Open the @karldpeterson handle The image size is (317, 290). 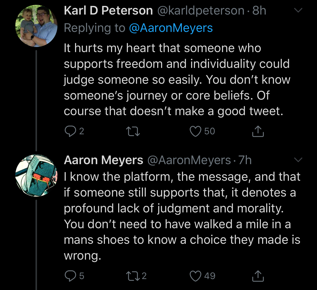click(x=201, y=11)
